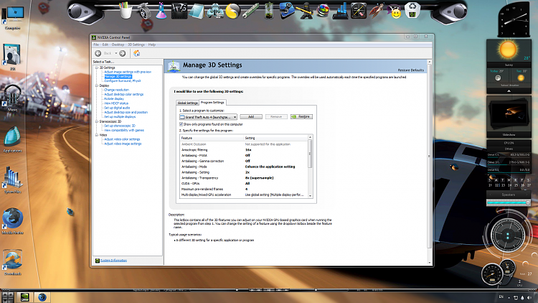Toggle Show only programs found on this computer
This screenshot has width=538, height=303.
181,124
